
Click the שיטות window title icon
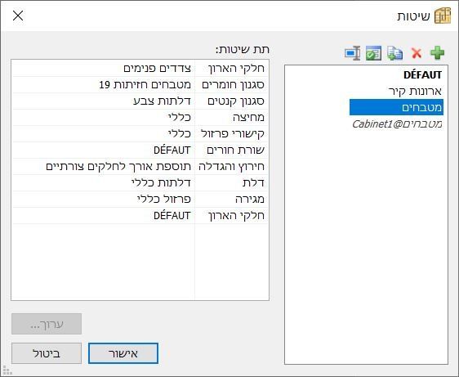pyautogui.click(x=443, y=16)
